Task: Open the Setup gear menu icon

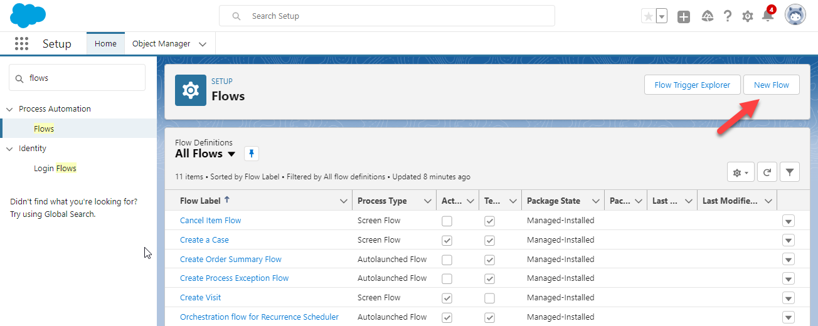Action: pos(747,16)
